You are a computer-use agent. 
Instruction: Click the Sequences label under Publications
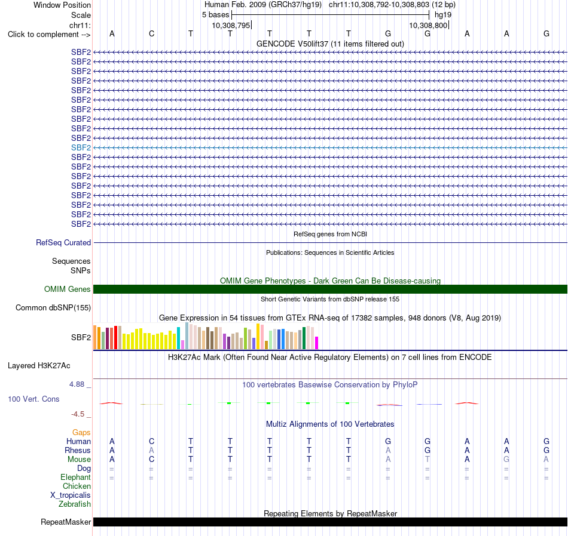pos(71,261)
